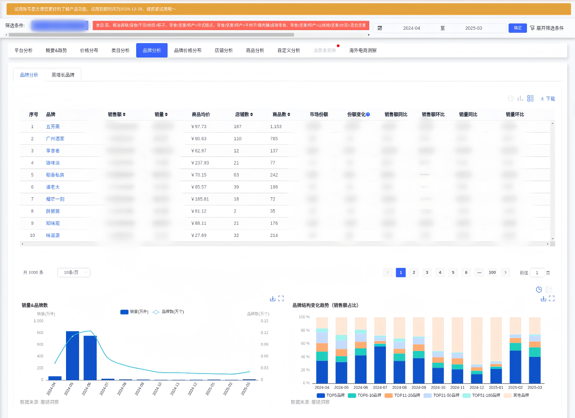Select list view icon above brand structure chart

[x=549, y=289]
